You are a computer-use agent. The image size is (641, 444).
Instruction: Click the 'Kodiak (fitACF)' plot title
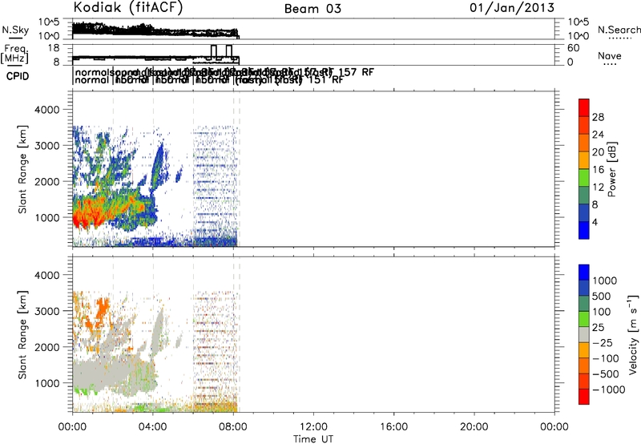(x=128, y=7)
